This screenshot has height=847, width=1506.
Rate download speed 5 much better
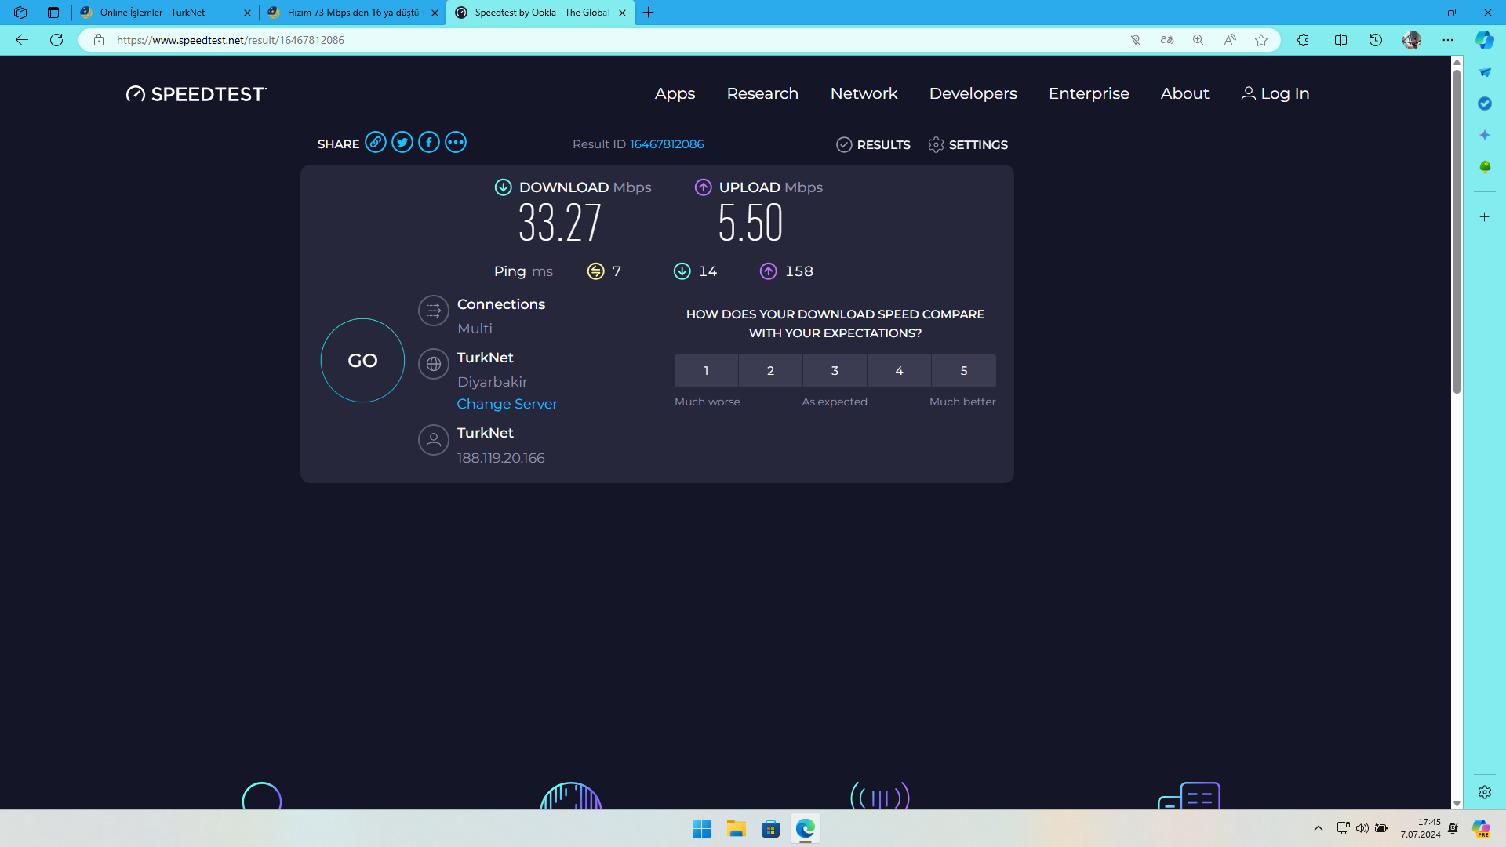964,371
